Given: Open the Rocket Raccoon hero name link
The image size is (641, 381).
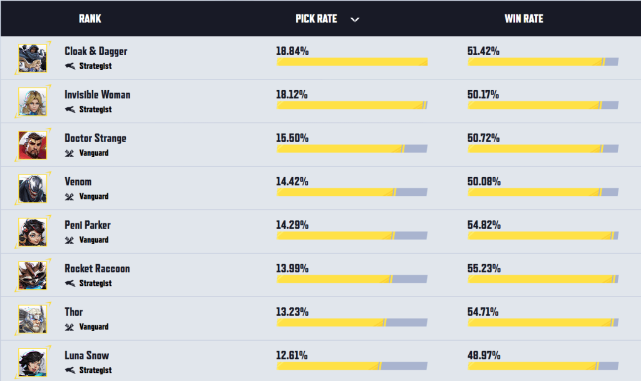Looking at the screenshot, I should (x=97, y=268).
